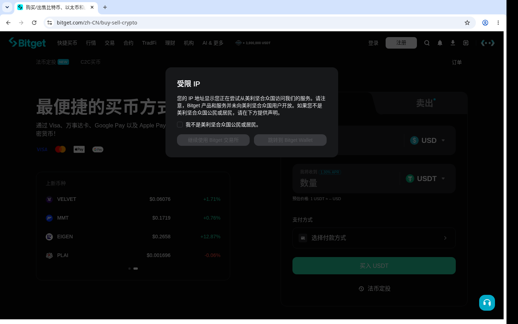Open the TradFi menu item
This screenshot has width=518, height=324.
click(x=149, y=43)
